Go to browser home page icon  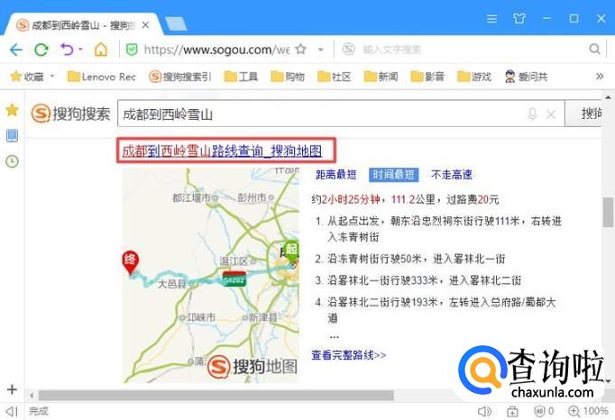coord(101,50)
